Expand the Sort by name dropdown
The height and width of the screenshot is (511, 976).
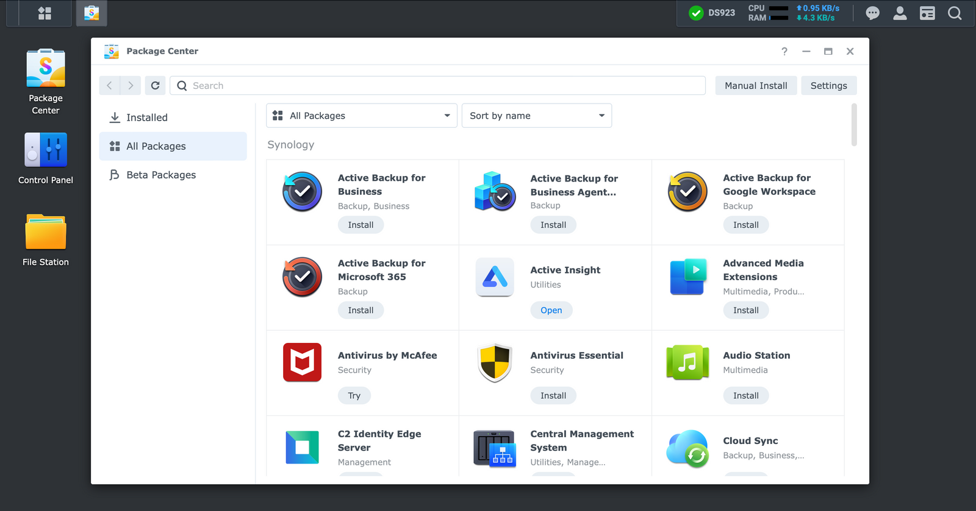point(537,116)
